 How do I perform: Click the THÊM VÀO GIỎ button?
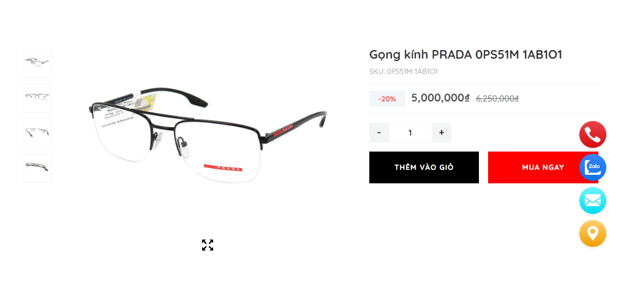pyautogui.click(x=424, y=167)
